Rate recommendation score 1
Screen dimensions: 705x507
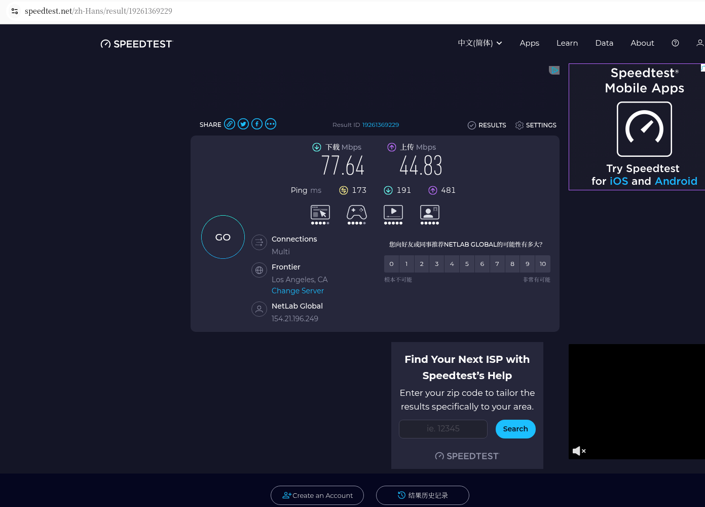[406, 264]
